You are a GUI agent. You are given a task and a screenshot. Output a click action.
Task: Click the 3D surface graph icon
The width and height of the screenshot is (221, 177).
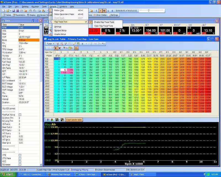point(52,120)
